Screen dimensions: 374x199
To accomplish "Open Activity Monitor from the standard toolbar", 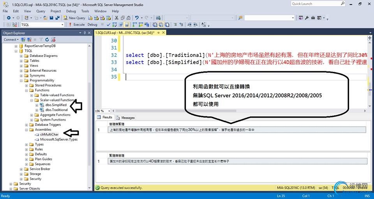I will (159, 18).
